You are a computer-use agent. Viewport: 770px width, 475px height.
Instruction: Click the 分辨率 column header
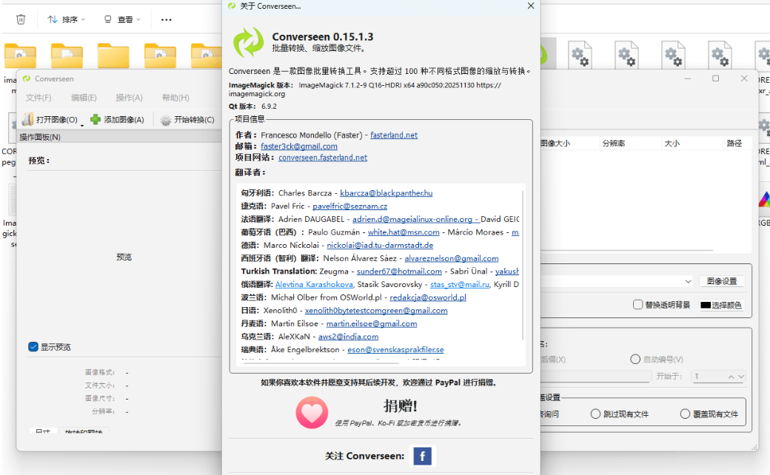614,144
